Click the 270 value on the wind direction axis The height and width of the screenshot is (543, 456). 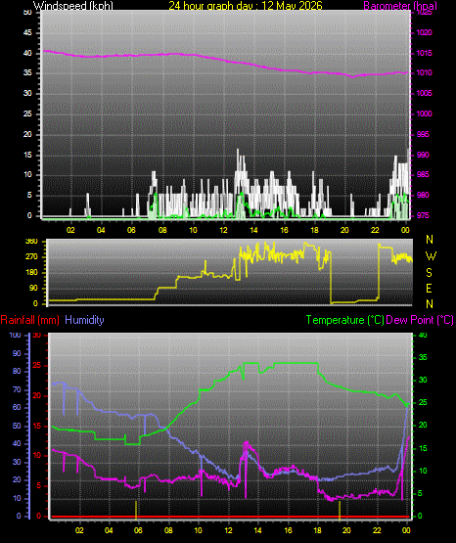[31, 257]
